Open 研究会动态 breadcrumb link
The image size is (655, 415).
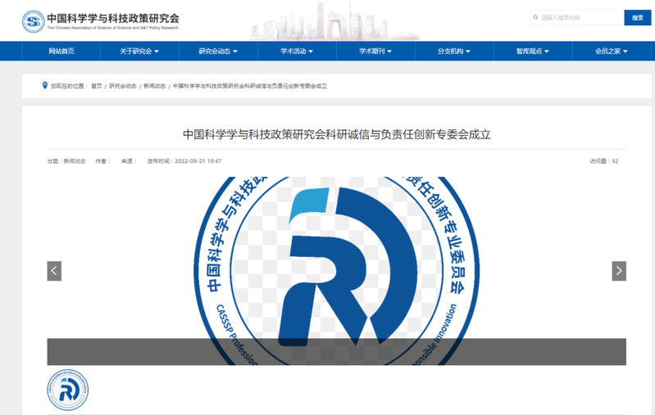point(123,86)
